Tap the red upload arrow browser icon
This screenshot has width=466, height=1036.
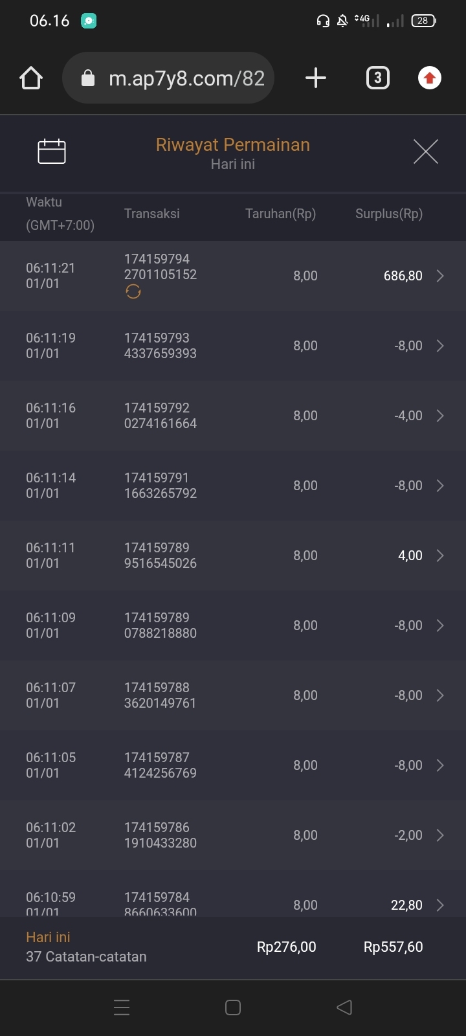pos(429,78)
